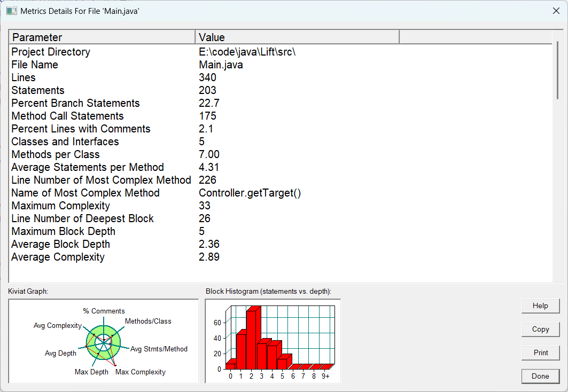Click the Help button
Viewport: 568px width, 392px height.
[x=540, y=306]
